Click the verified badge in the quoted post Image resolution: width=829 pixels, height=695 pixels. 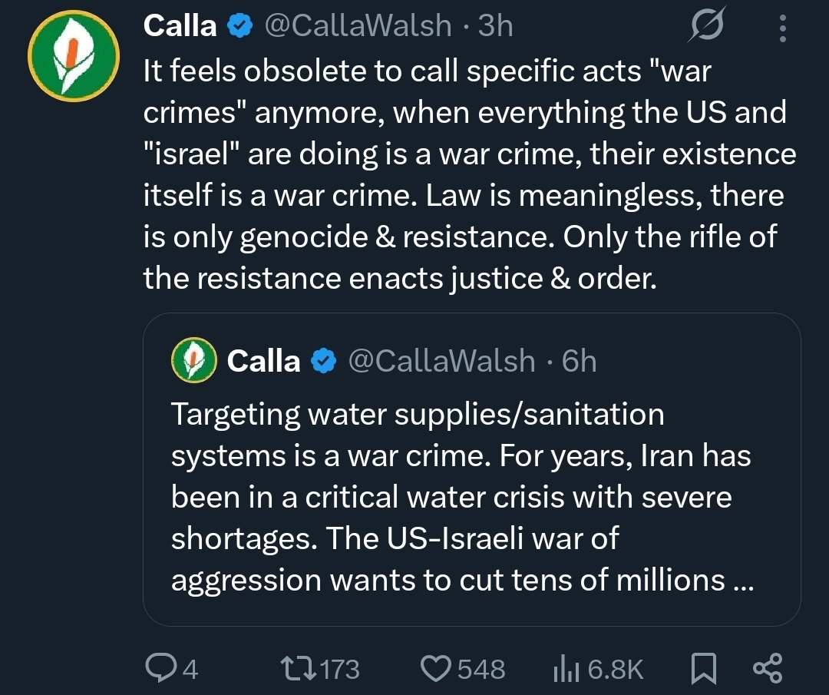pos(324,360)
